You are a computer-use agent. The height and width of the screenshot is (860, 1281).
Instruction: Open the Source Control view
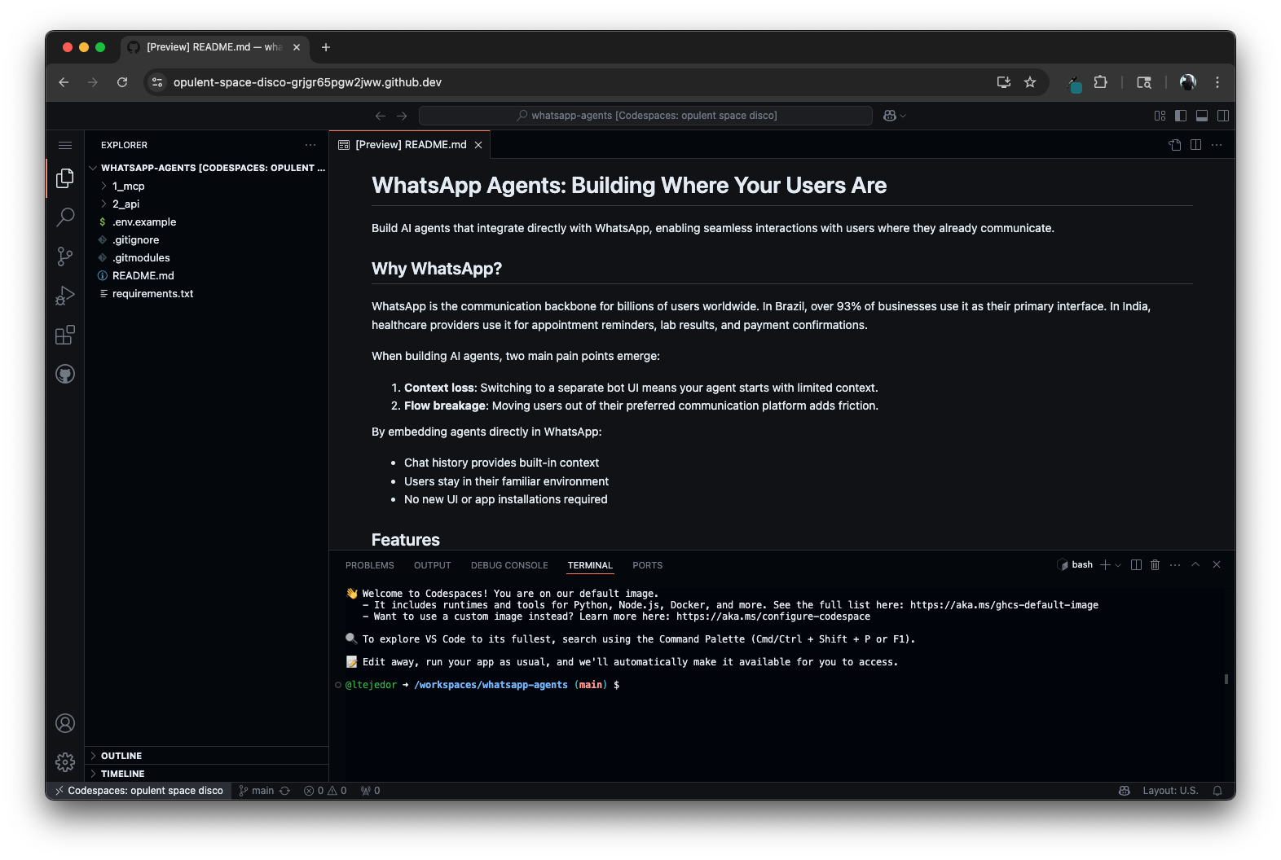65,257
